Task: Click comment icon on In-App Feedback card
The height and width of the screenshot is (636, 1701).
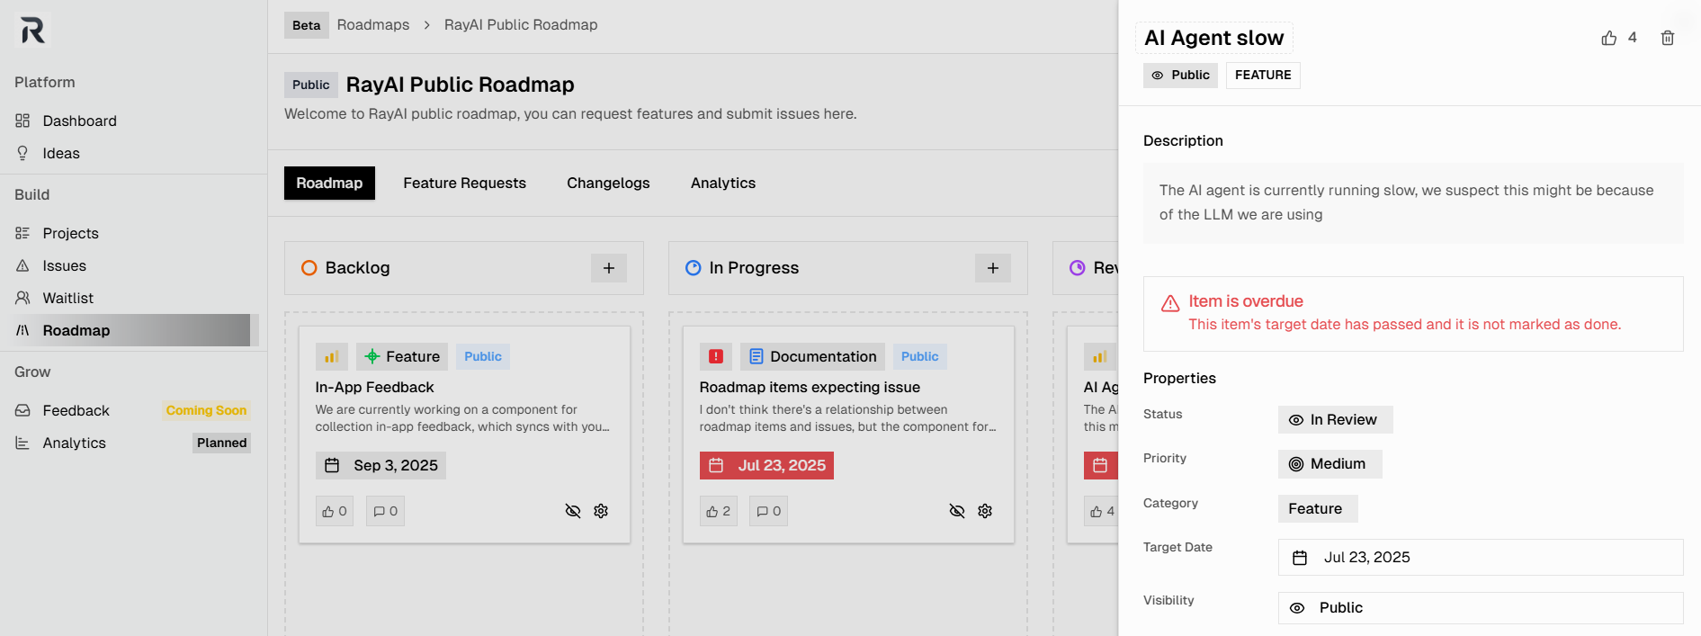Action: [x=385, y=511]
